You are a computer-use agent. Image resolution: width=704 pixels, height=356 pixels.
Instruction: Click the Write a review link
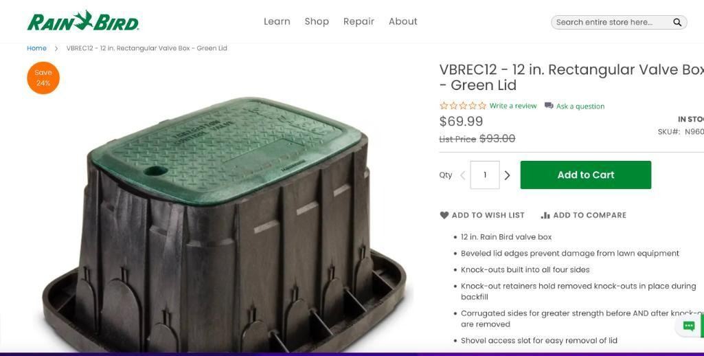513,106
